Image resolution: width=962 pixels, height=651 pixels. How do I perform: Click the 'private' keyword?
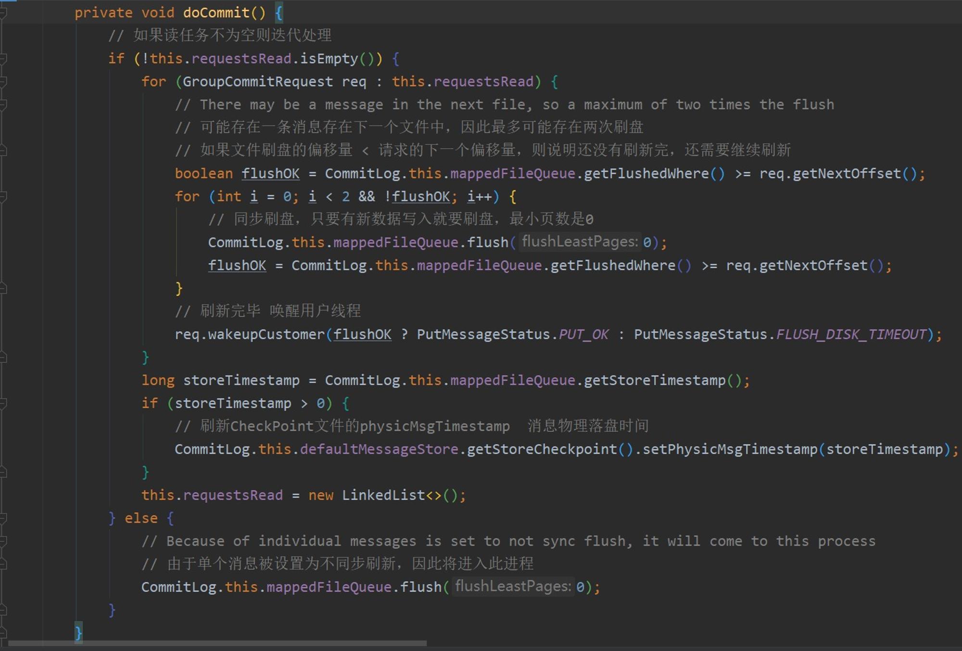(103, 13)
